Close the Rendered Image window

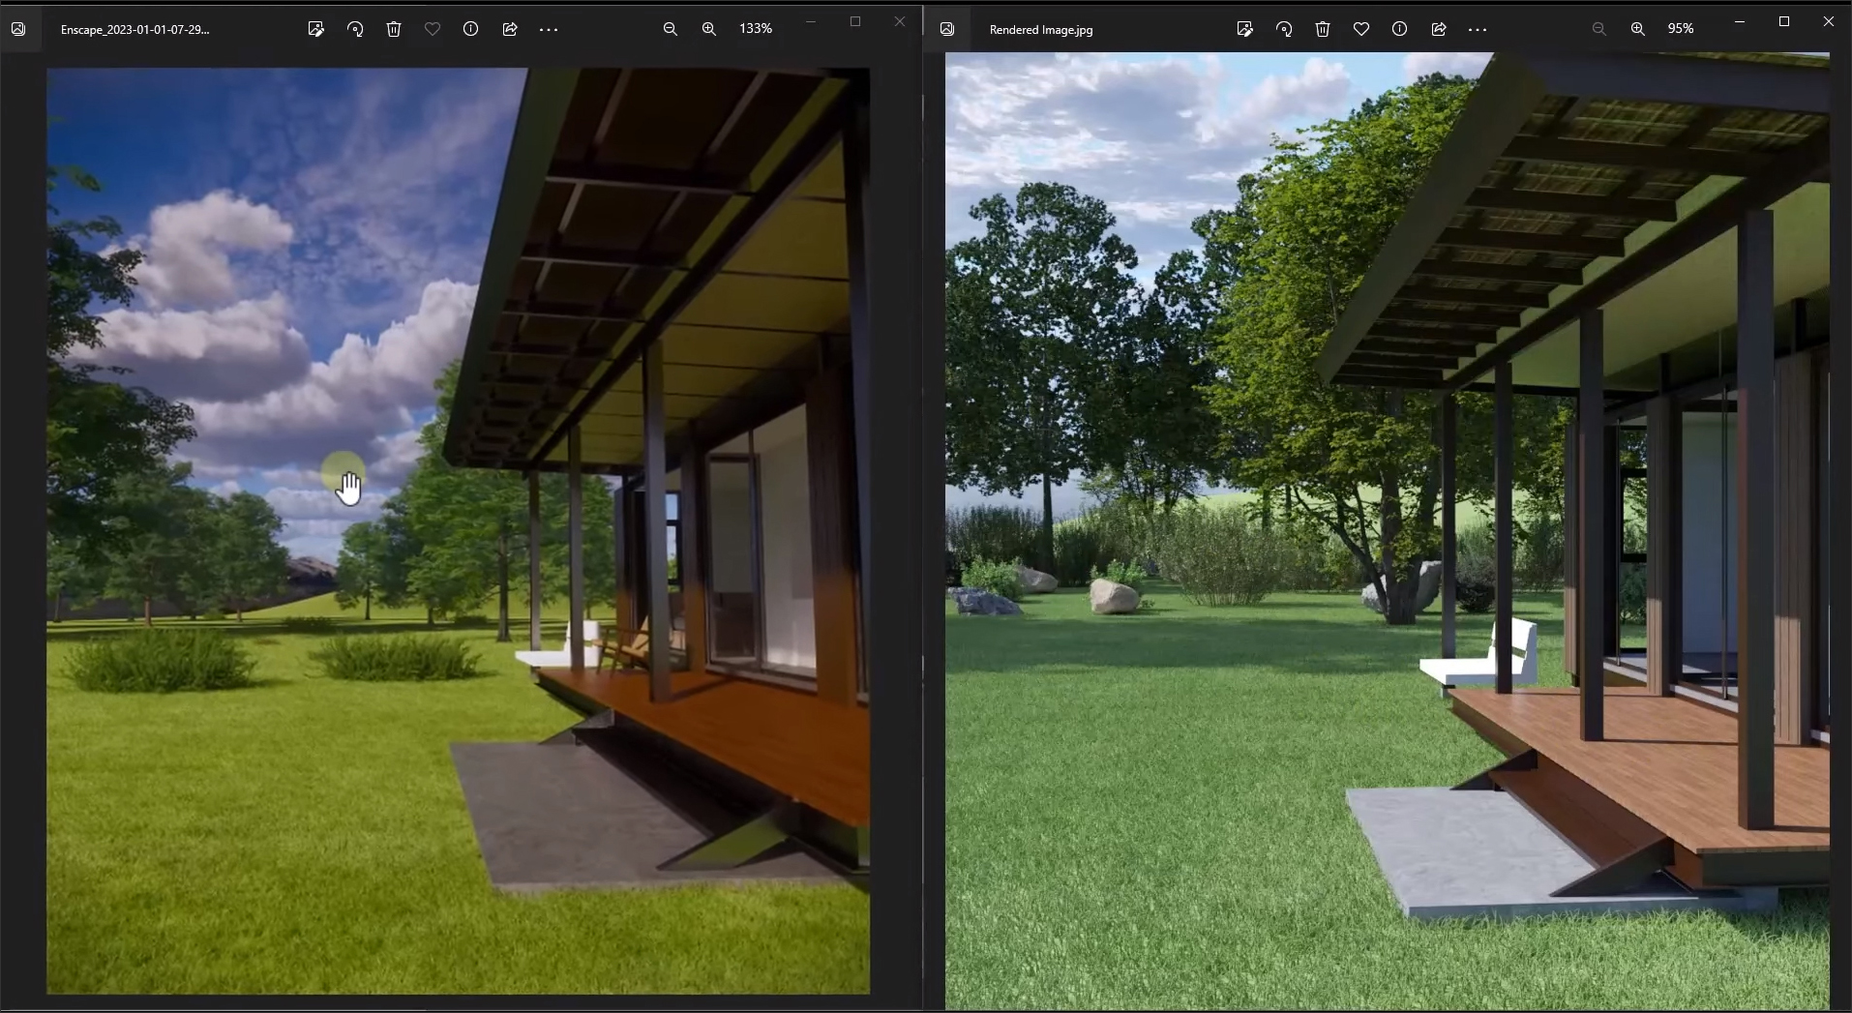click(x=1829, y=21)
